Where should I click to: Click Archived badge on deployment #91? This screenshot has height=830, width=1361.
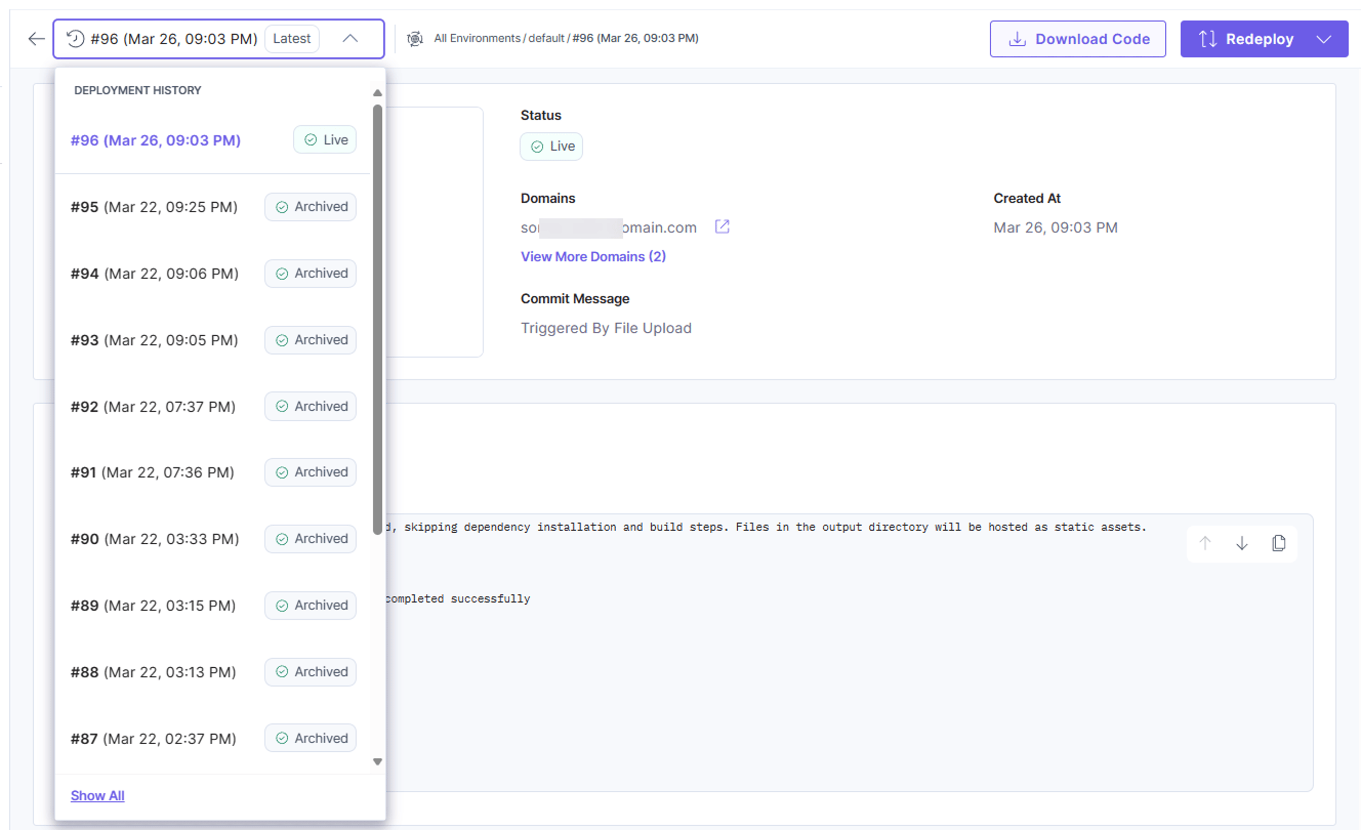tap(310, 473)
